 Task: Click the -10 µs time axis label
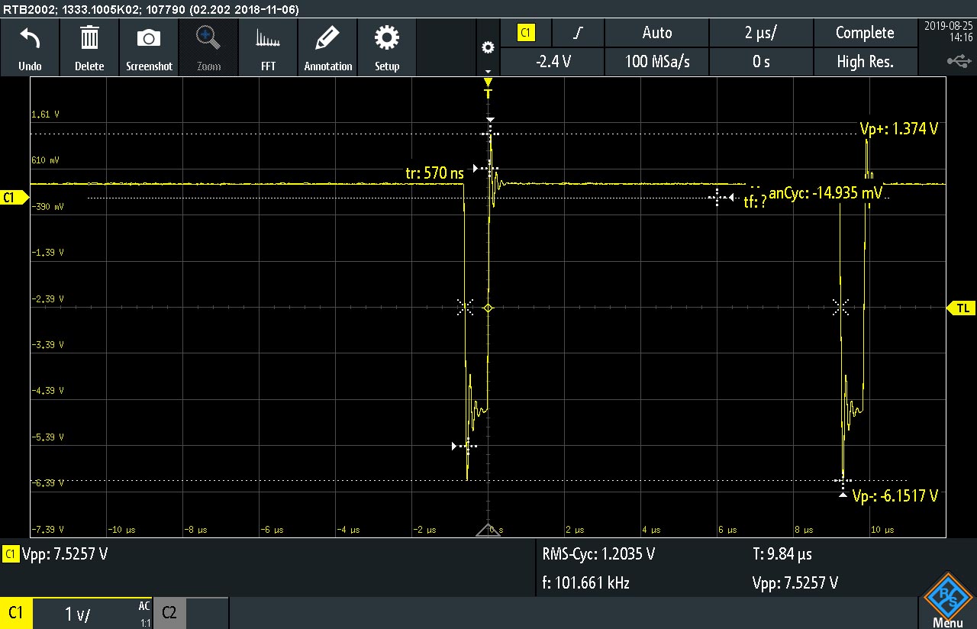[x=121, y=530]
